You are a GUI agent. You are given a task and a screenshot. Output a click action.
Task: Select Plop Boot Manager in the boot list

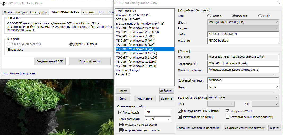(128, 70)
